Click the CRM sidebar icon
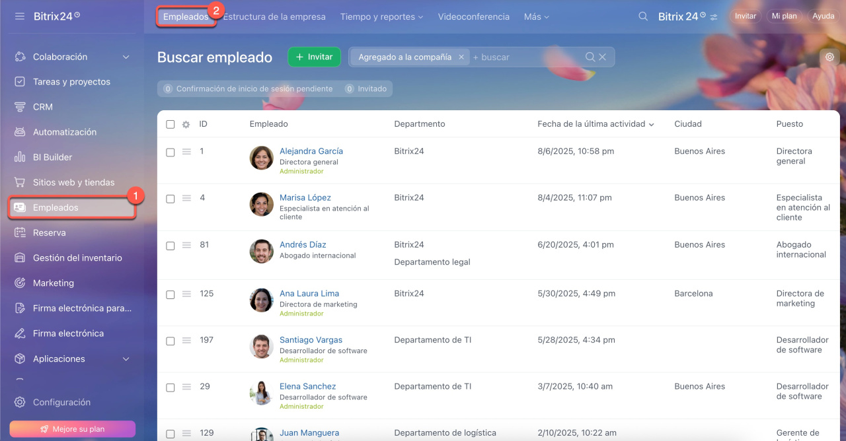 point(20,107)
